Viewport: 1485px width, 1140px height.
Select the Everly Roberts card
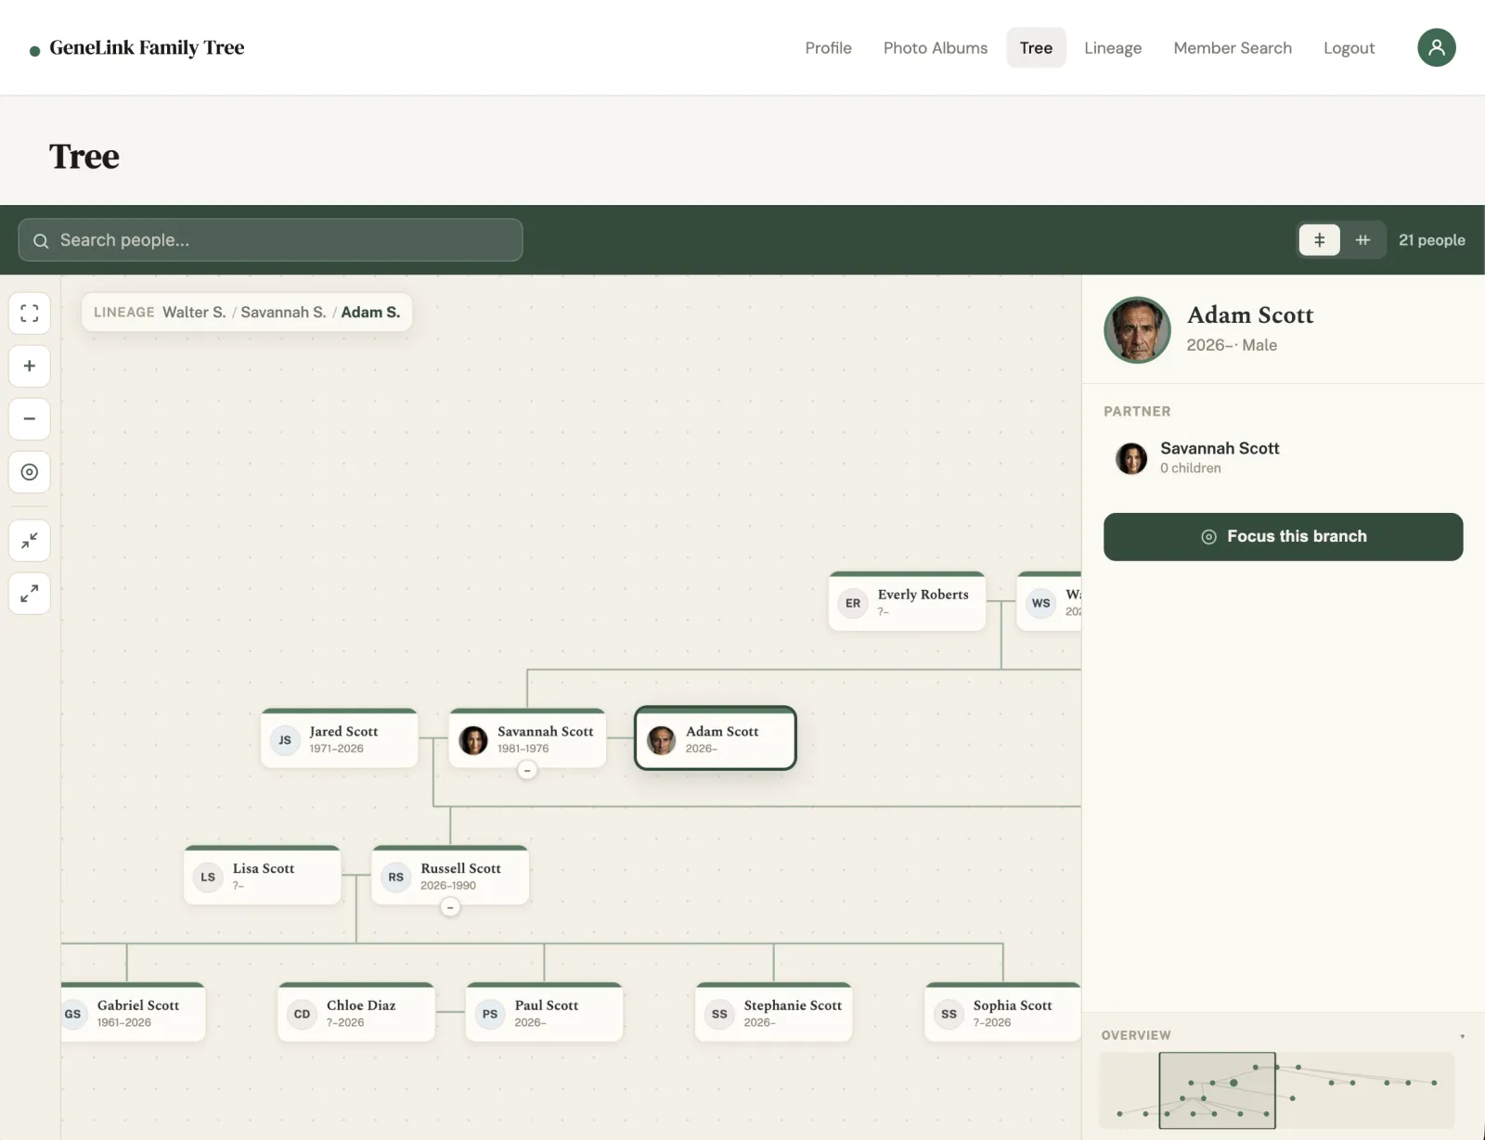(907, 602)
